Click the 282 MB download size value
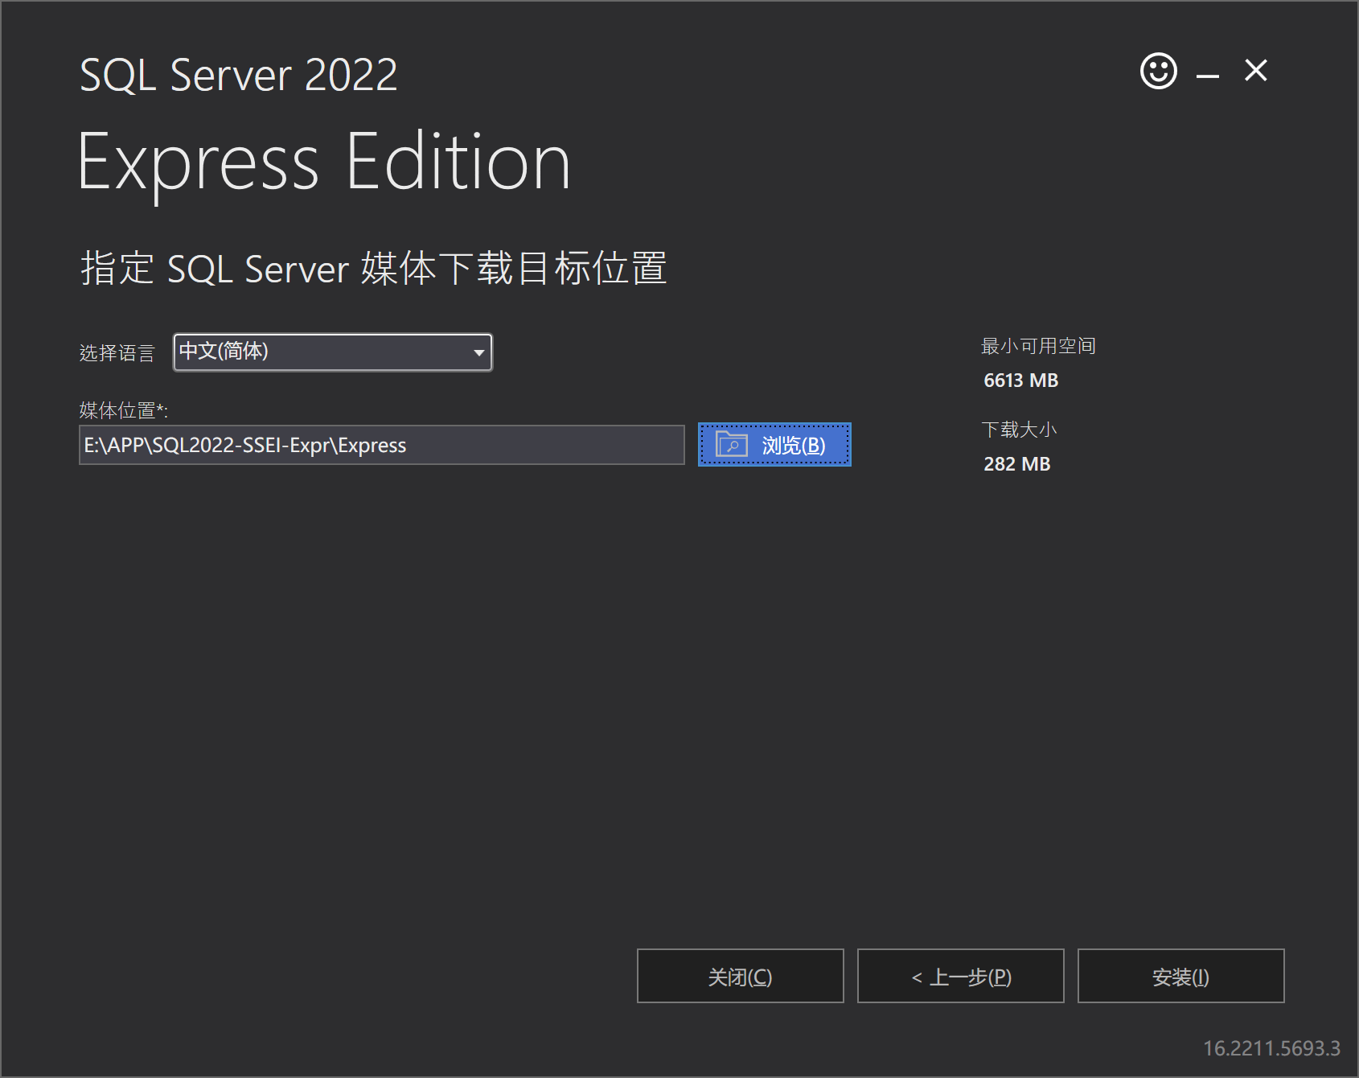This screenshot has width=1359, height=1078. (x=1016, y=464)
